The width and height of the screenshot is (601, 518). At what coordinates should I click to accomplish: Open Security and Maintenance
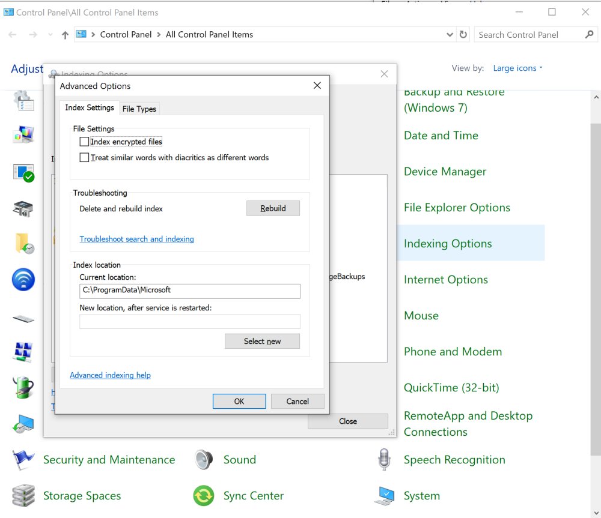pyautogui.click(x=109, y=459)
